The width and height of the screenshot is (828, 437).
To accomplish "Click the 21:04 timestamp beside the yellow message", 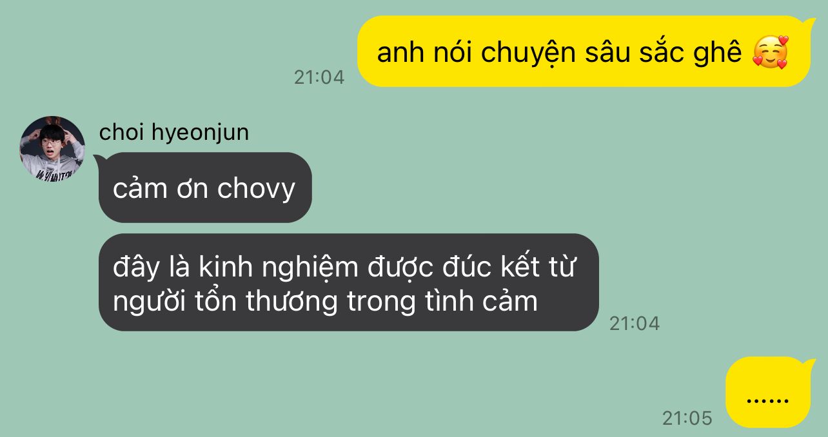I will point(319,77).
